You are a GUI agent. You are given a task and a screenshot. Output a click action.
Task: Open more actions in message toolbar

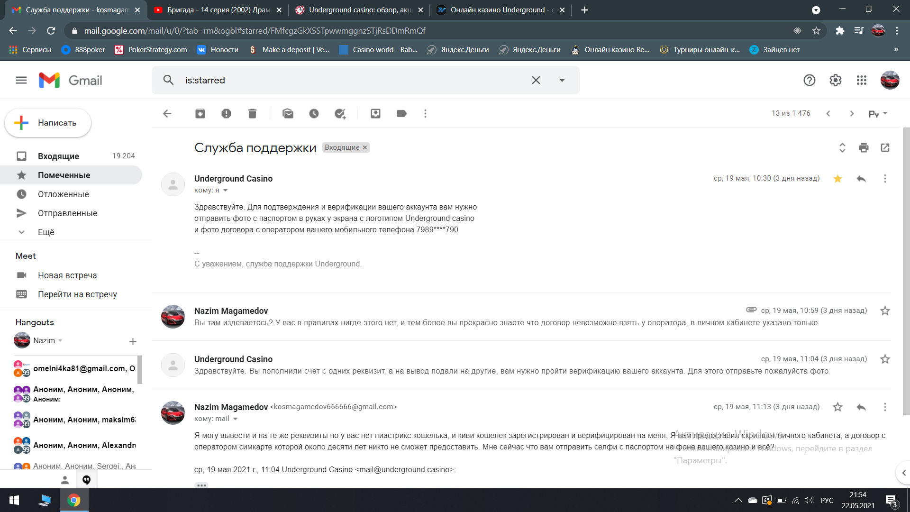(x=425, y=113)
